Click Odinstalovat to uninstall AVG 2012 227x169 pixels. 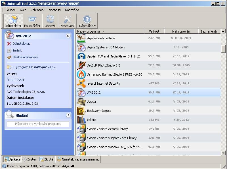point(21,44)
